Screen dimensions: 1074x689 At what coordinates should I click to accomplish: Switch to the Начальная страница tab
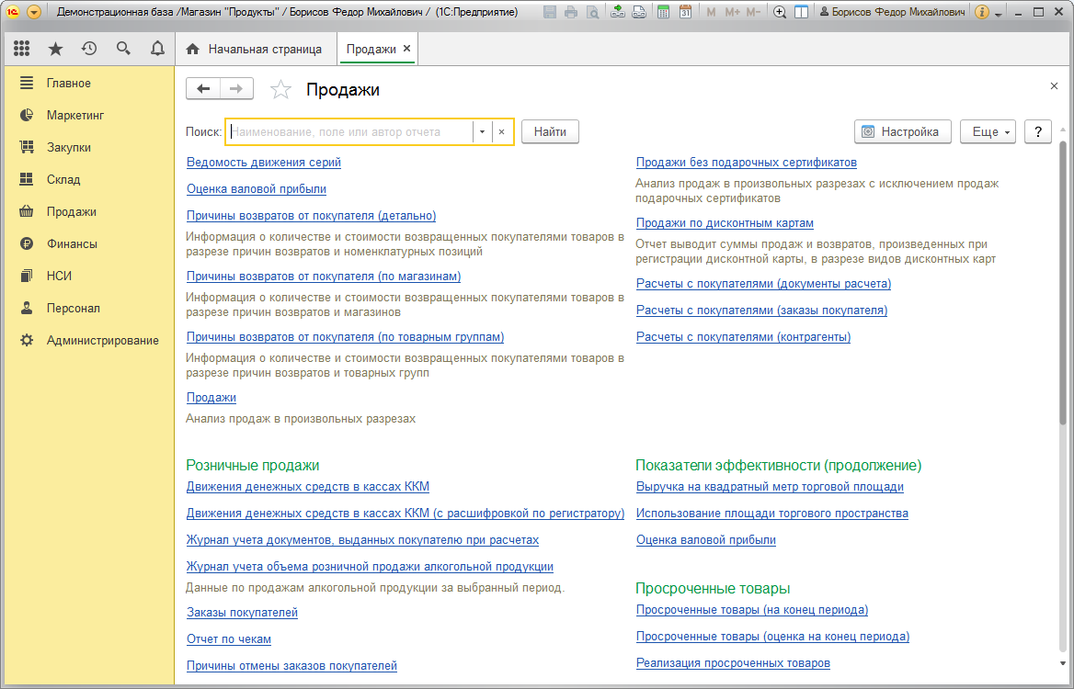(x=255, y=50)
